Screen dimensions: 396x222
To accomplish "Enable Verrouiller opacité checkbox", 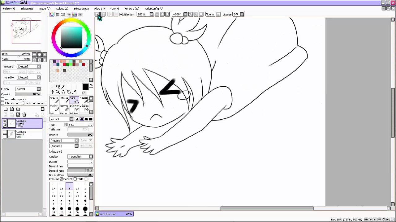I will coord(3,99).
